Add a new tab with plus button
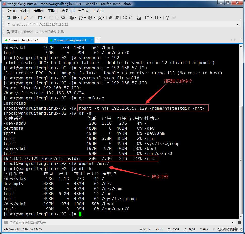The width and height of the screenshot is (245, 234). (97, 40)
